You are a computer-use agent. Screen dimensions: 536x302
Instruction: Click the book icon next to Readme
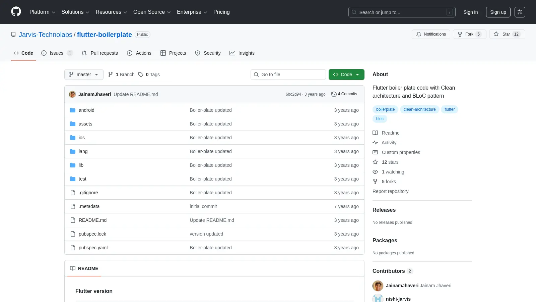click(x=375, y=133)
